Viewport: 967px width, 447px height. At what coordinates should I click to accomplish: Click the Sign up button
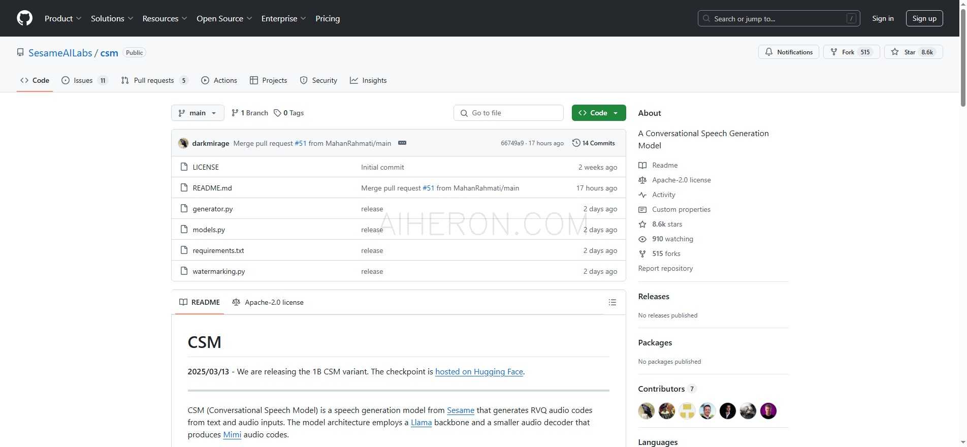pos(924,18)
